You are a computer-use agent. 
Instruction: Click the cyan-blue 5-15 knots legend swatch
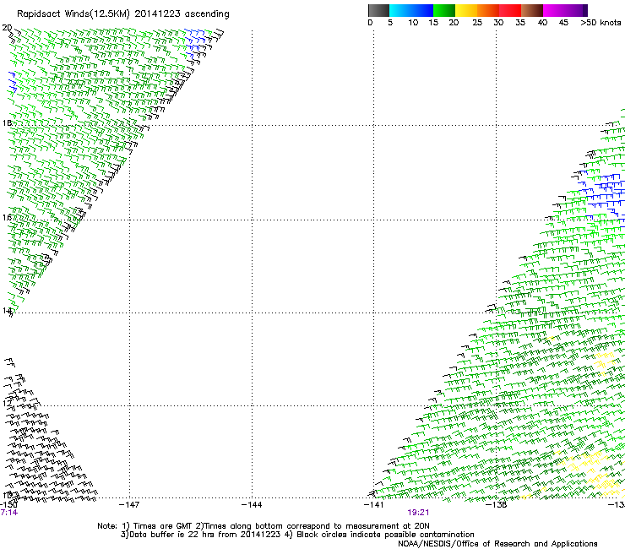(x=411, y=10)
